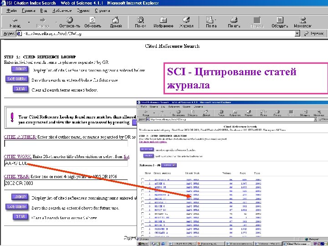Viewport: 328px width, 246px height.
Task: Open the Справка menu of the ISI Citation Index window
Action: [x=102, y=10]
